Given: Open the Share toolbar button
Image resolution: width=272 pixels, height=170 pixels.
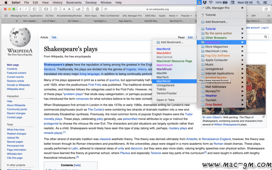Looking at the screenshot, I should (x=88, y=9).
